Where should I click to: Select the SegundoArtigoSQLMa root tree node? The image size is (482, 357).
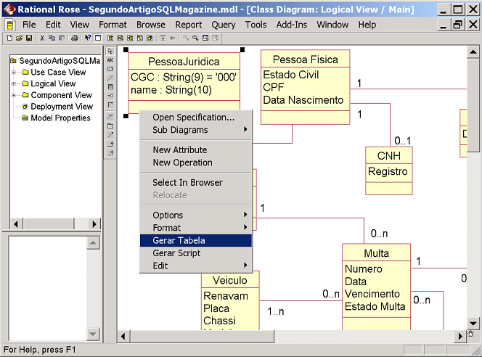coord(60,61)
